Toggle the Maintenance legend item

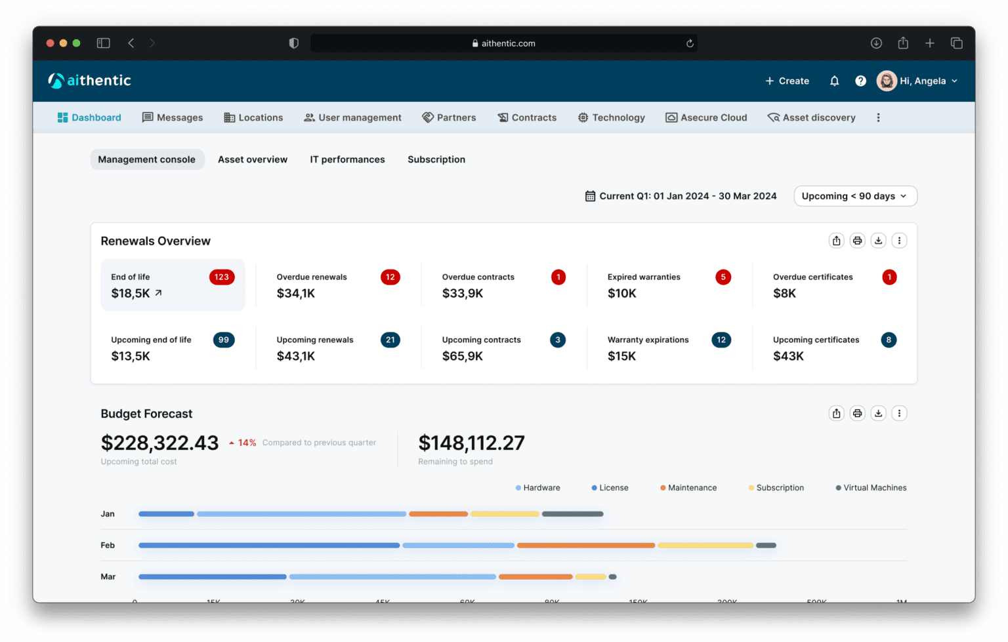(688, 488)
